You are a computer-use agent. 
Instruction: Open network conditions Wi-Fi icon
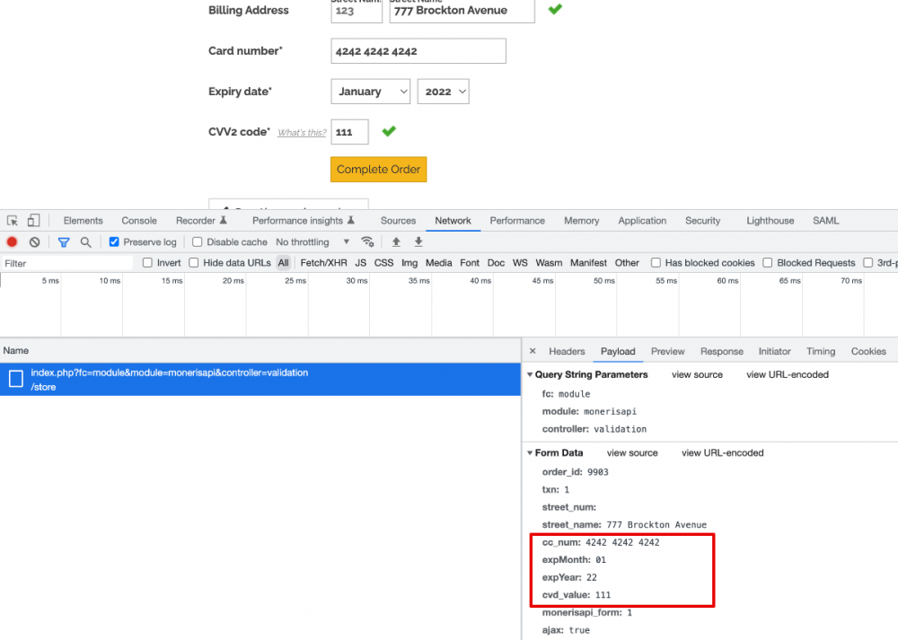click(367, 242)
